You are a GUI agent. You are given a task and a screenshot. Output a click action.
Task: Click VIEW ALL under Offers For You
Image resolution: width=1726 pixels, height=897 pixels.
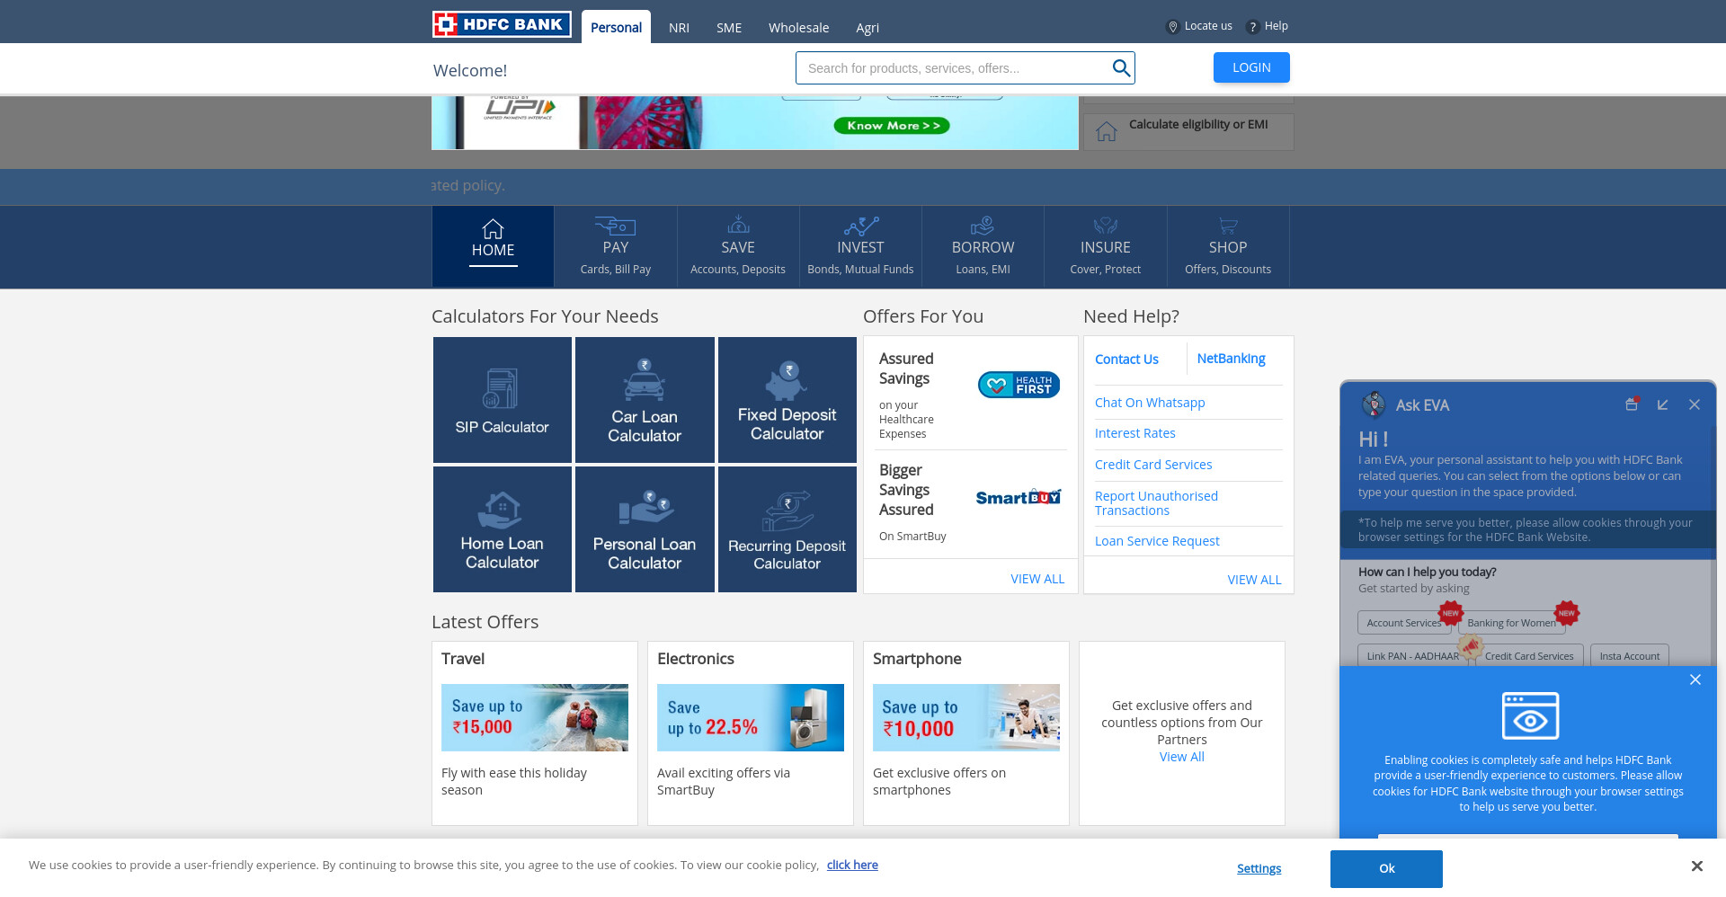point(1037,579)
